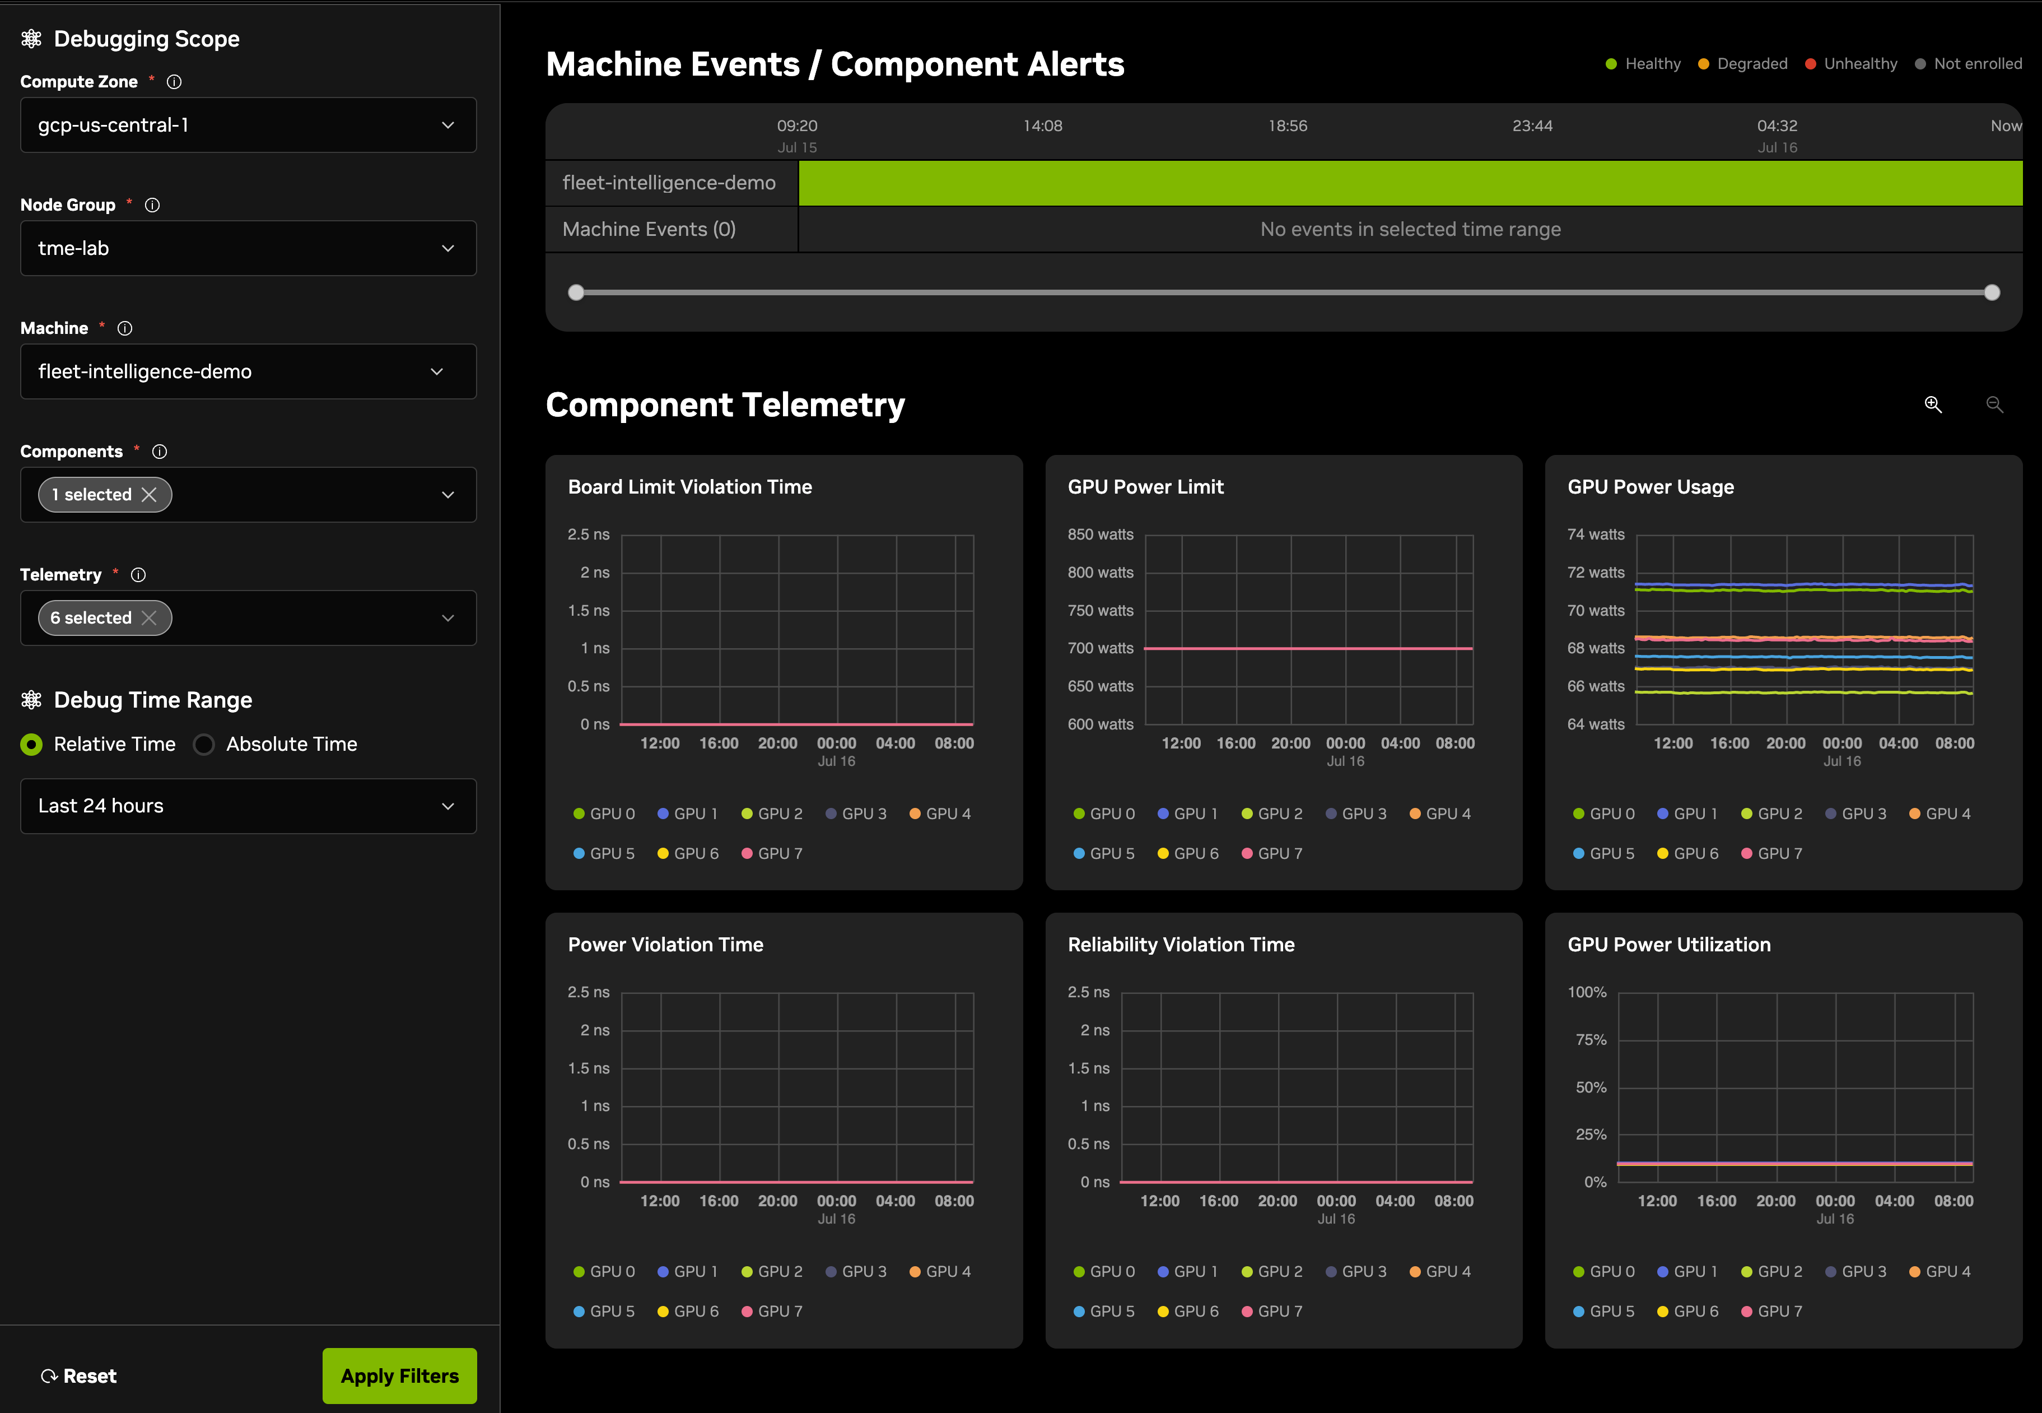Click the Now label on the timeline

(2006, 126)
